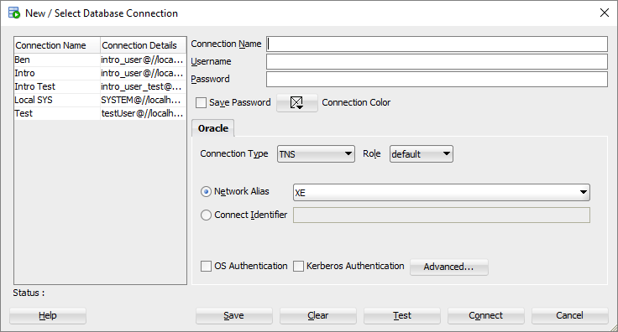Test the database connection
This screenshot has width=618, height=332.
coord(401,315)
